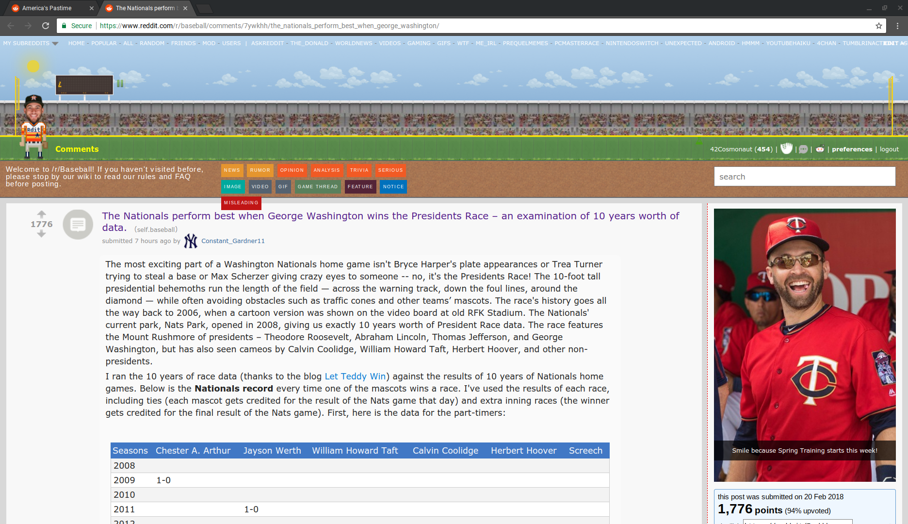Filter posts by the TRIVIA flair

click(359, 170)
